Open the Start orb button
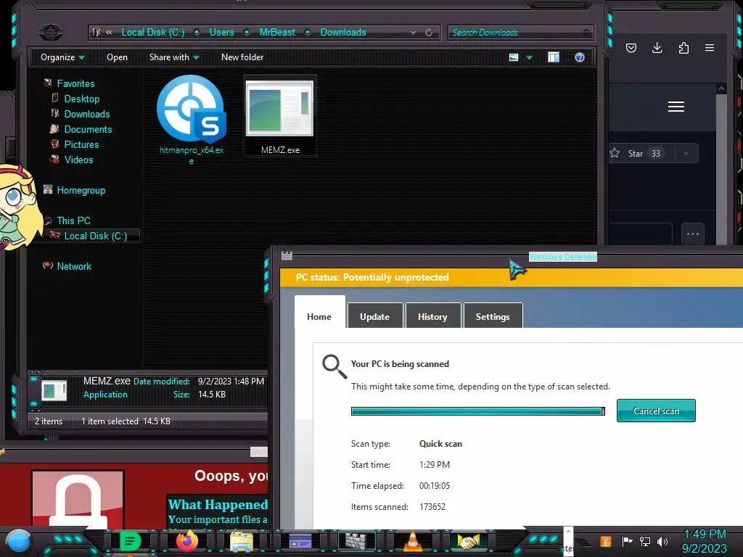Viewport: 743px width, 557px height. click(x=18, y=541)
